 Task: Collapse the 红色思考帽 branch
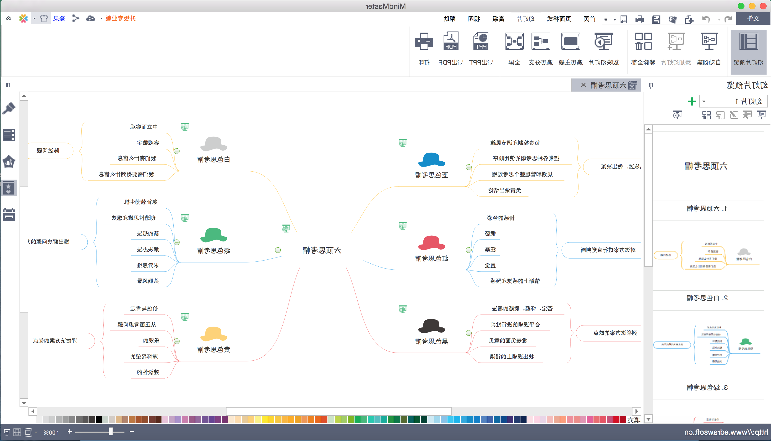click(x=468, y=250)
